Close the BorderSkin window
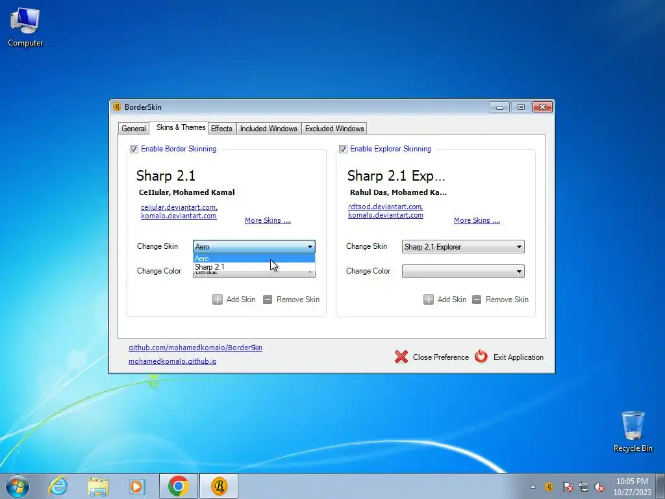The width and height of the screenshot is (665, 499). click(x=542, y=107)
